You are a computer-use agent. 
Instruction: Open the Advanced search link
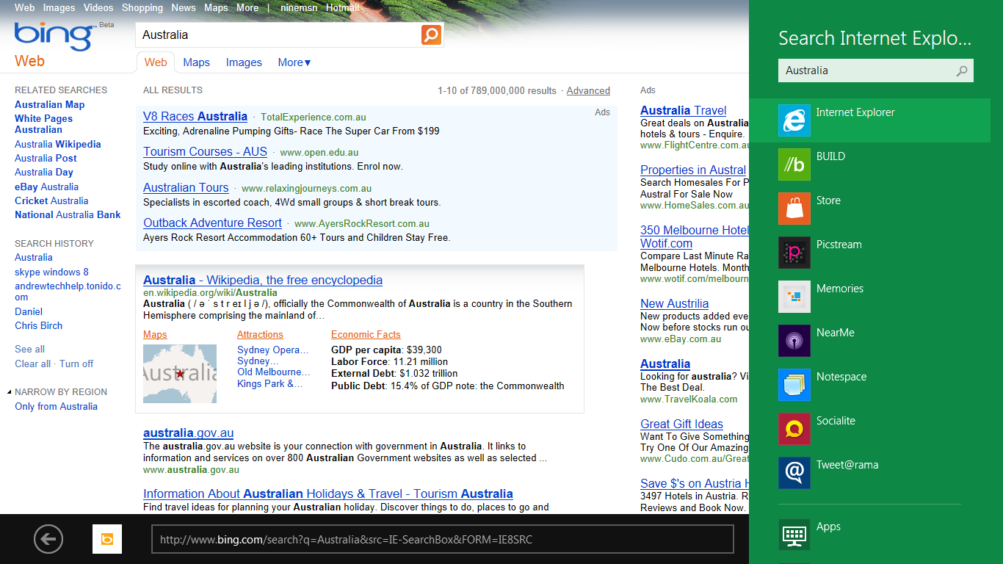pyautogui.click(x=588, y=90)
